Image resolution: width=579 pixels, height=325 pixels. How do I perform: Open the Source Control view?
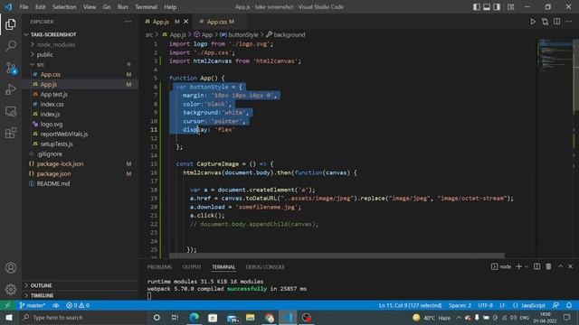coord(11,68)
